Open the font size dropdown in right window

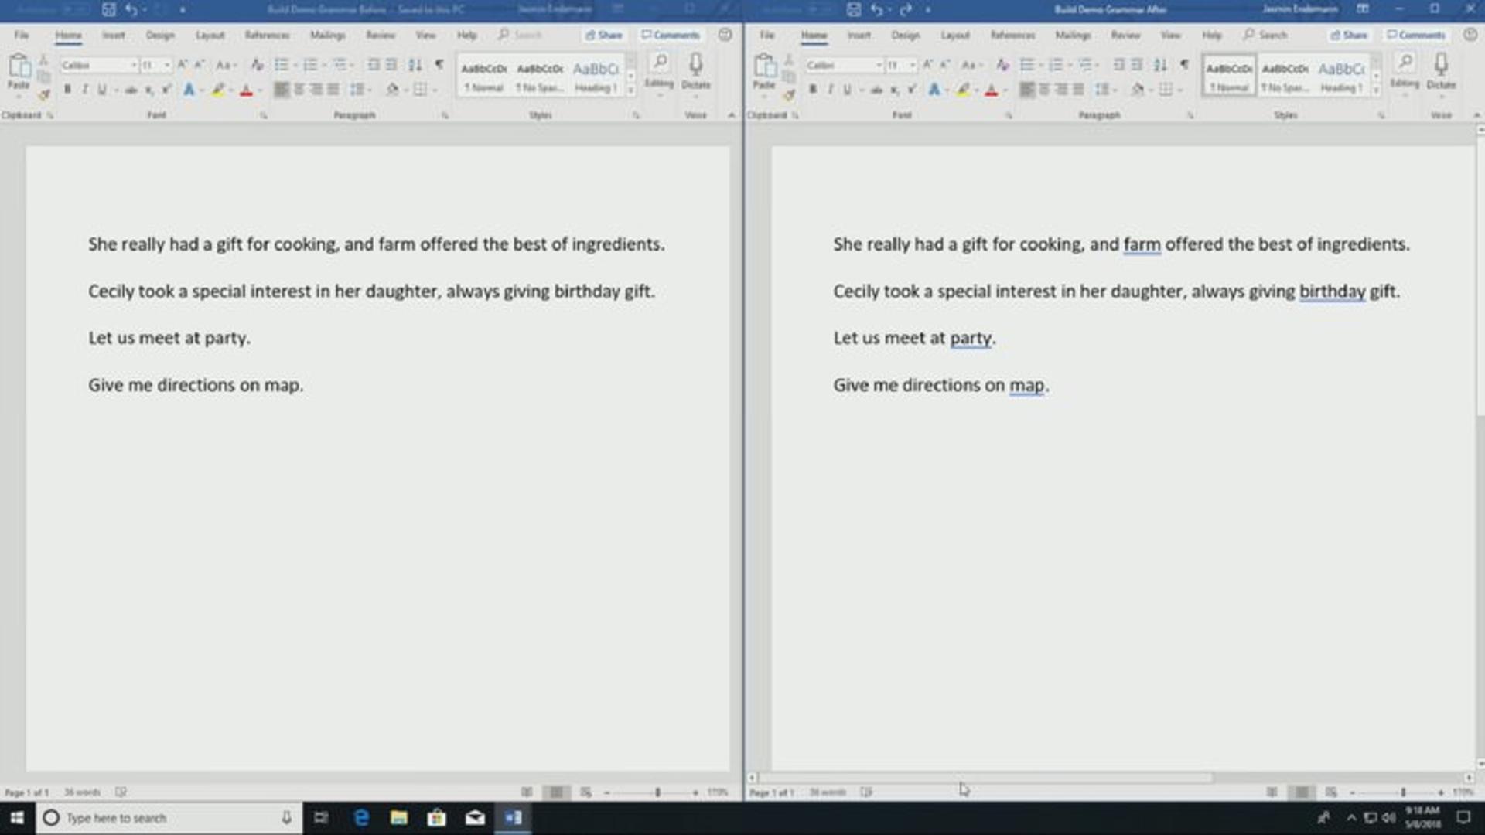(901, 66)
